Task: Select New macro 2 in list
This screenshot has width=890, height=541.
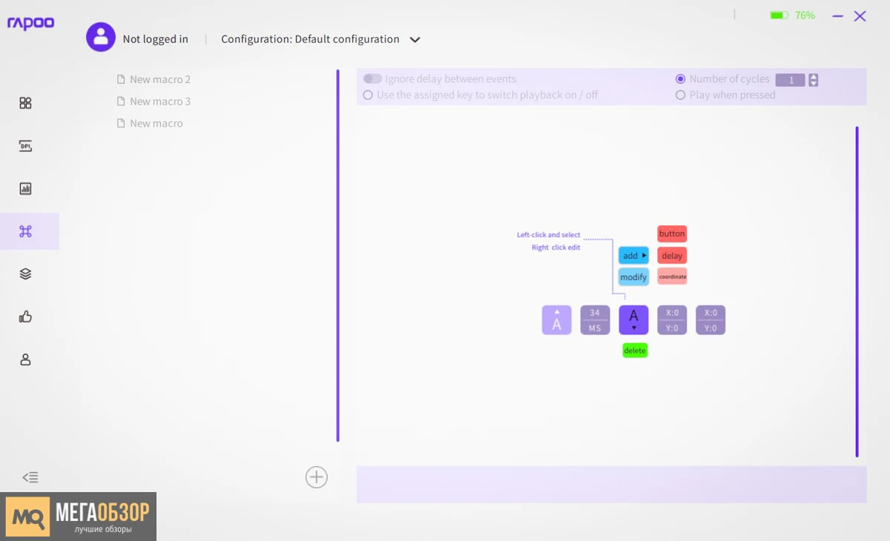Action: [159, 79]
